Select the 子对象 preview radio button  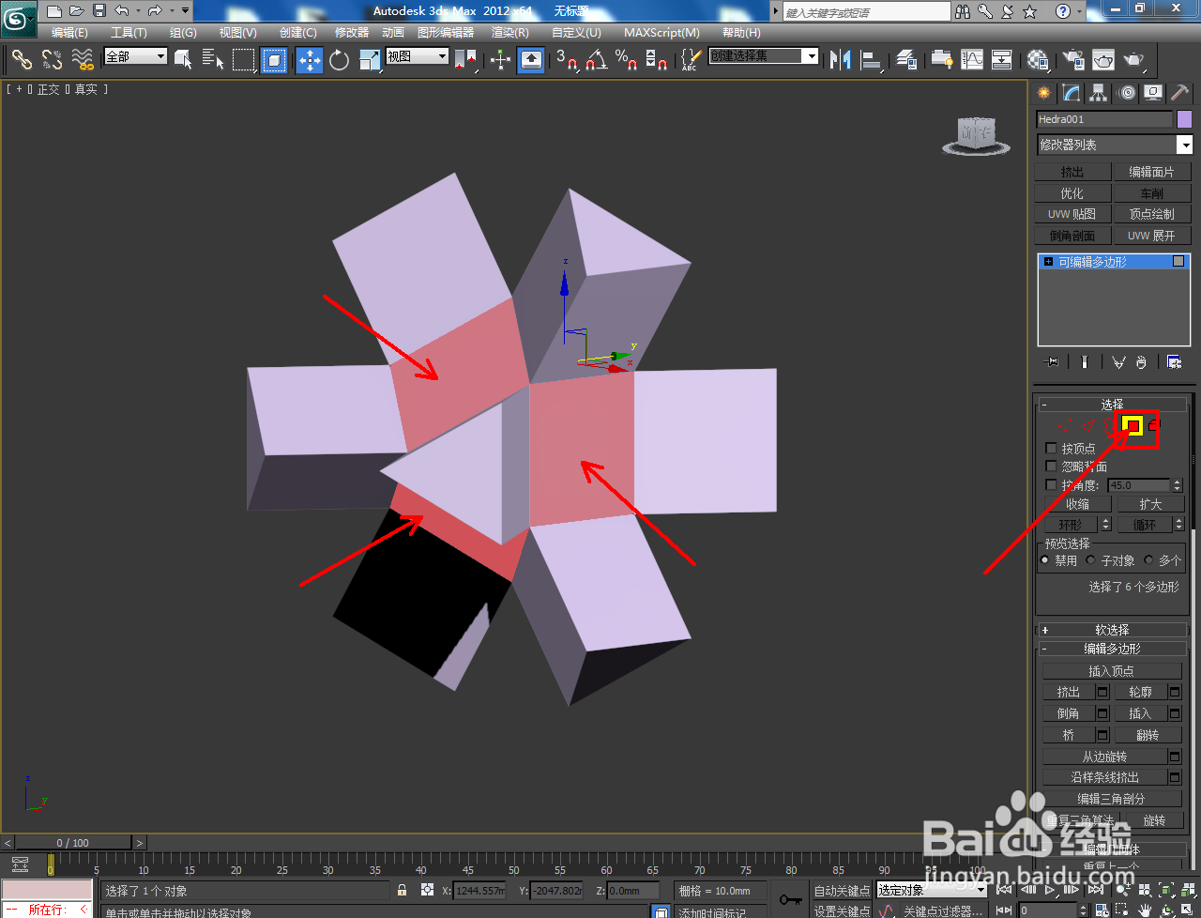point(1090,560)
